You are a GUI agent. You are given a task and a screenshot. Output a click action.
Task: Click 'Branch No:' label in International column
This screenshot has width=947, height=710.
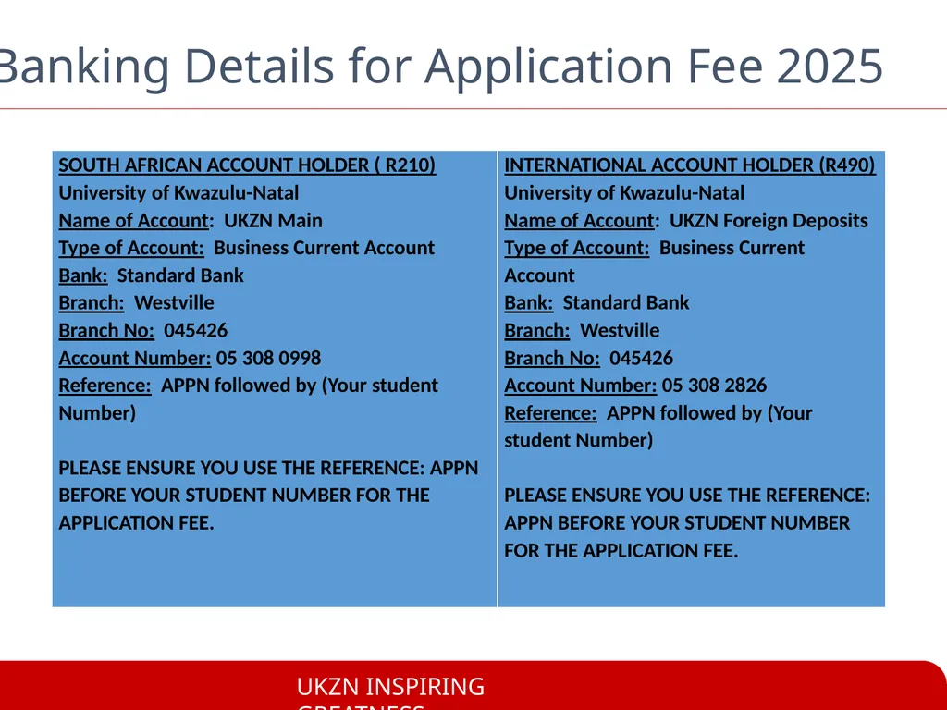552,358
